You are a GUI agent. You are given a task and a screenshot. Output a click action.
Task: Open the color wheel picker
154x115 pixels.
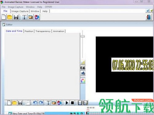coord(83,81)
